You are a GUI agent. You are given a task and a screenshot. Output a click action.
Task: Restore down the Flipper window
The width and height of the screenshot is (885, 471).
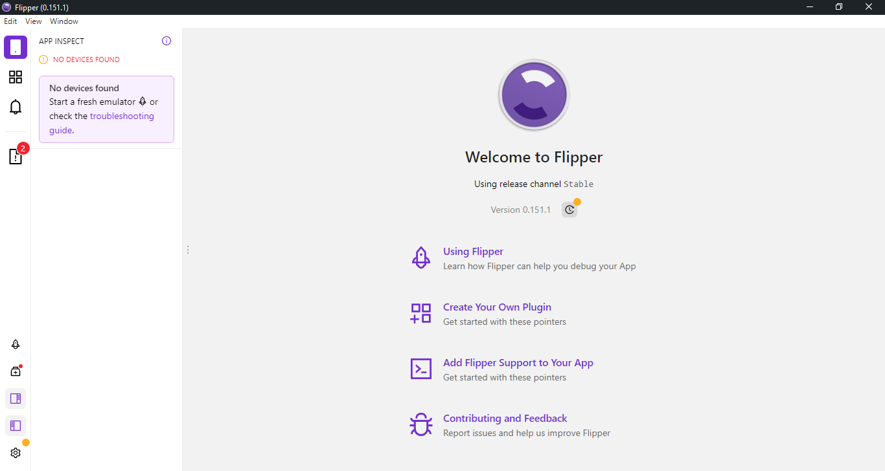tap(839, 7)
